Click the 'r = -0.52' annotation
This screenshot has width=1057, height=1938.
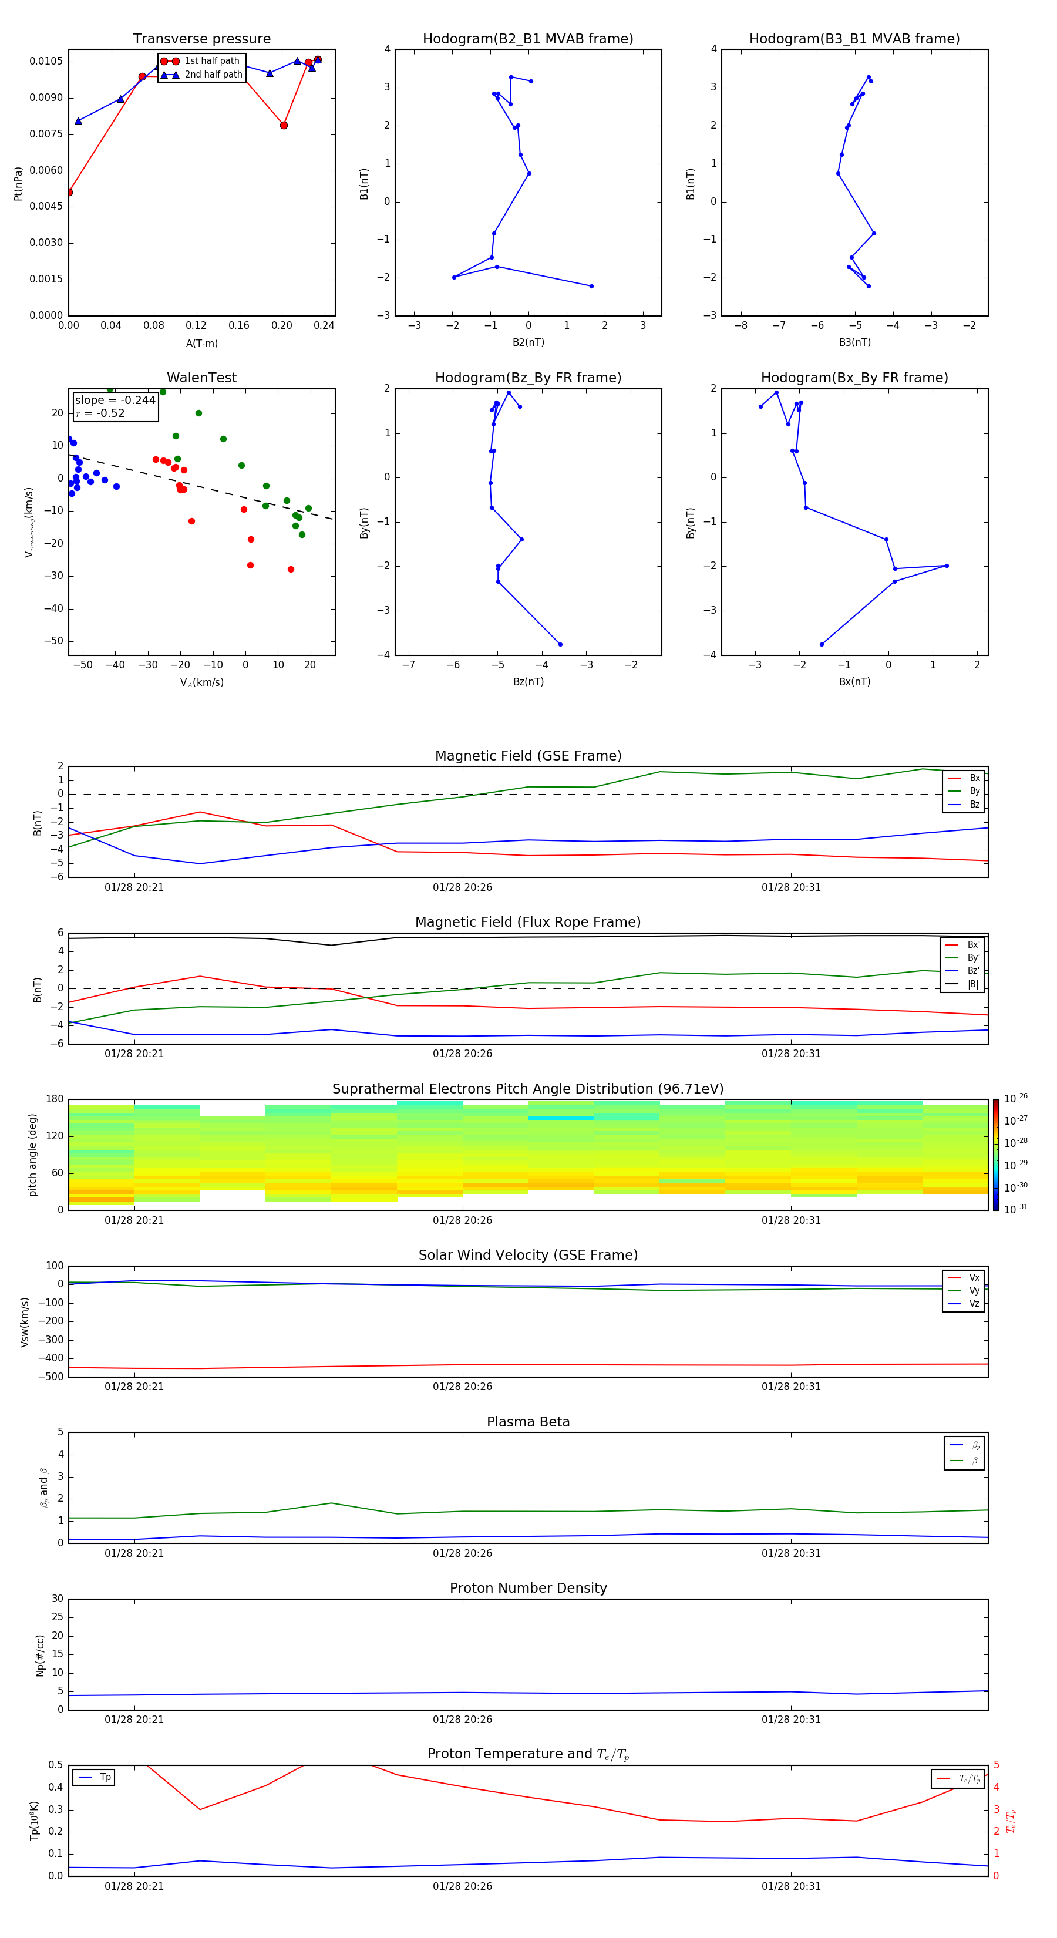pos(100,413)
